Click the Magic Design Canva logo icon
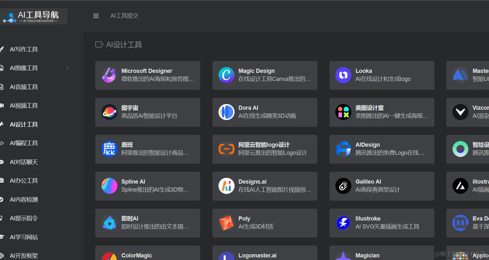Image resolution: width=489 pixels, height=260 pixels. [226, 75]
